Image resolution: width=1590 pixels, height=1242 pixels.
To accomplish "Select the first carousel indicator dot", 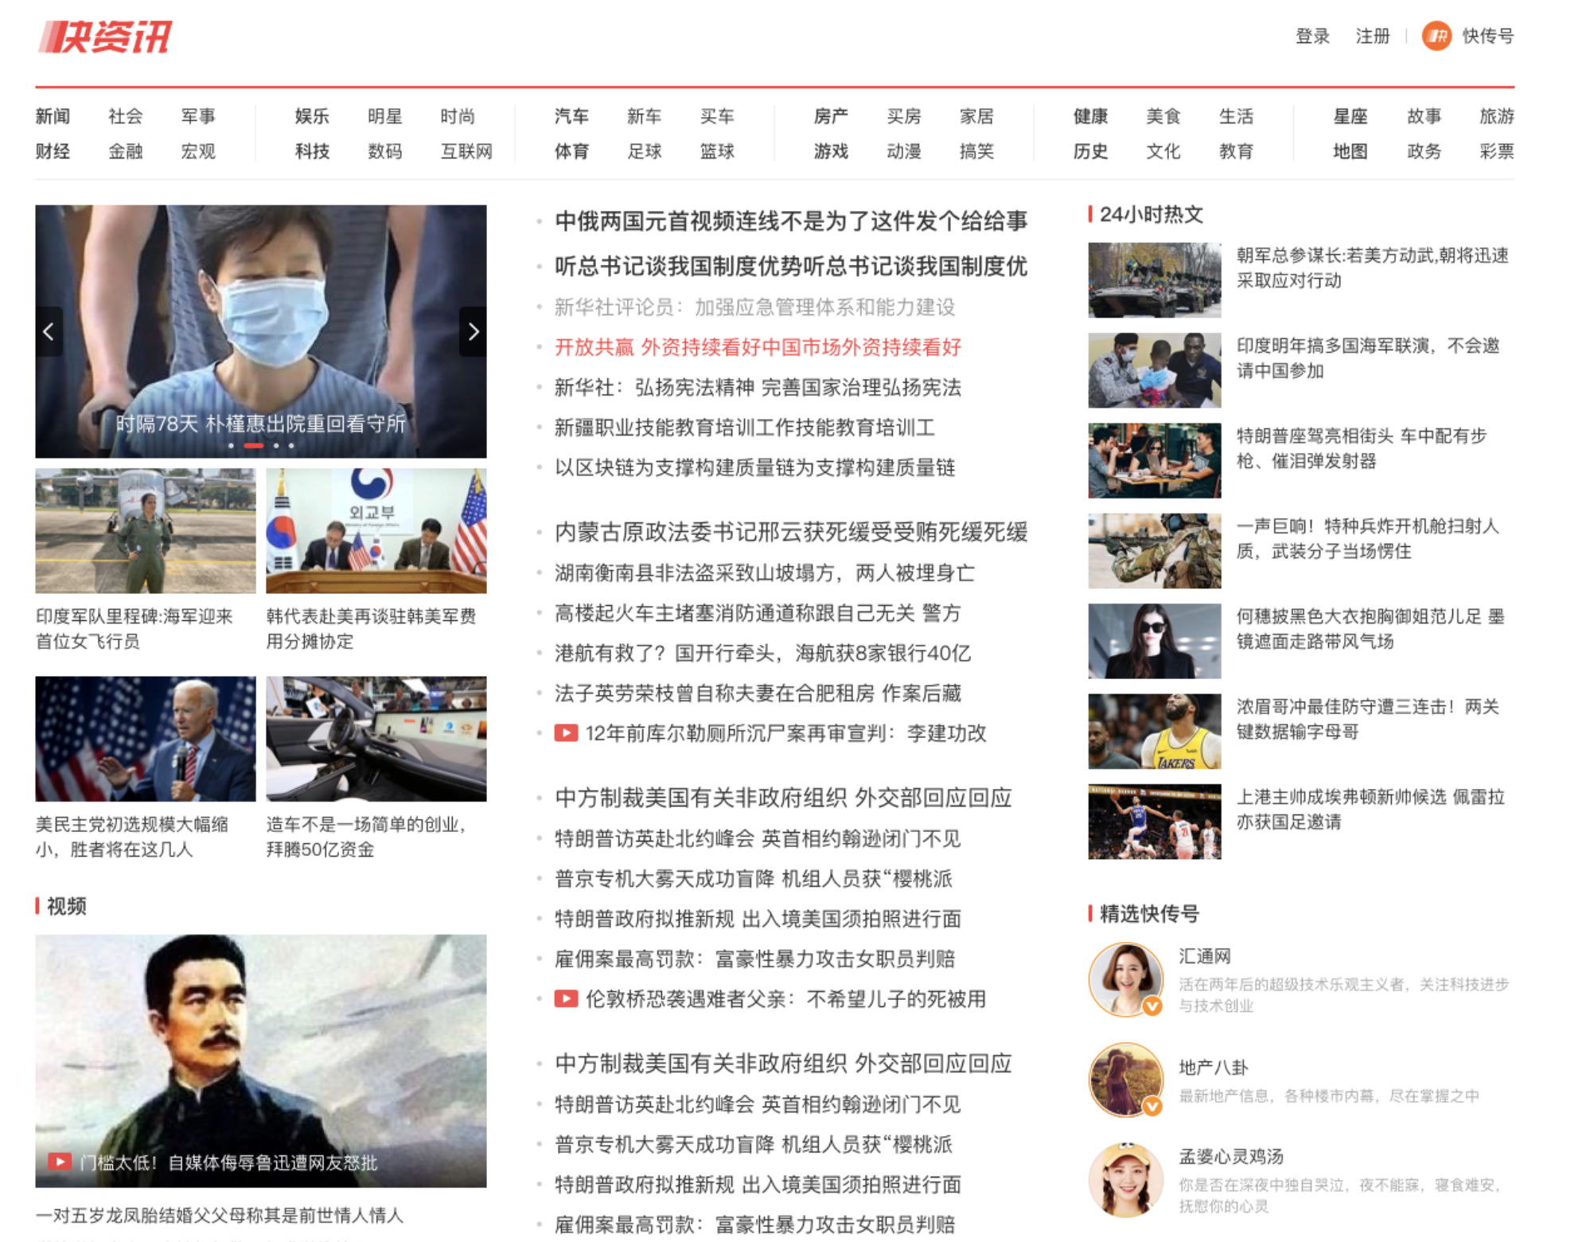I will (232, 446).
